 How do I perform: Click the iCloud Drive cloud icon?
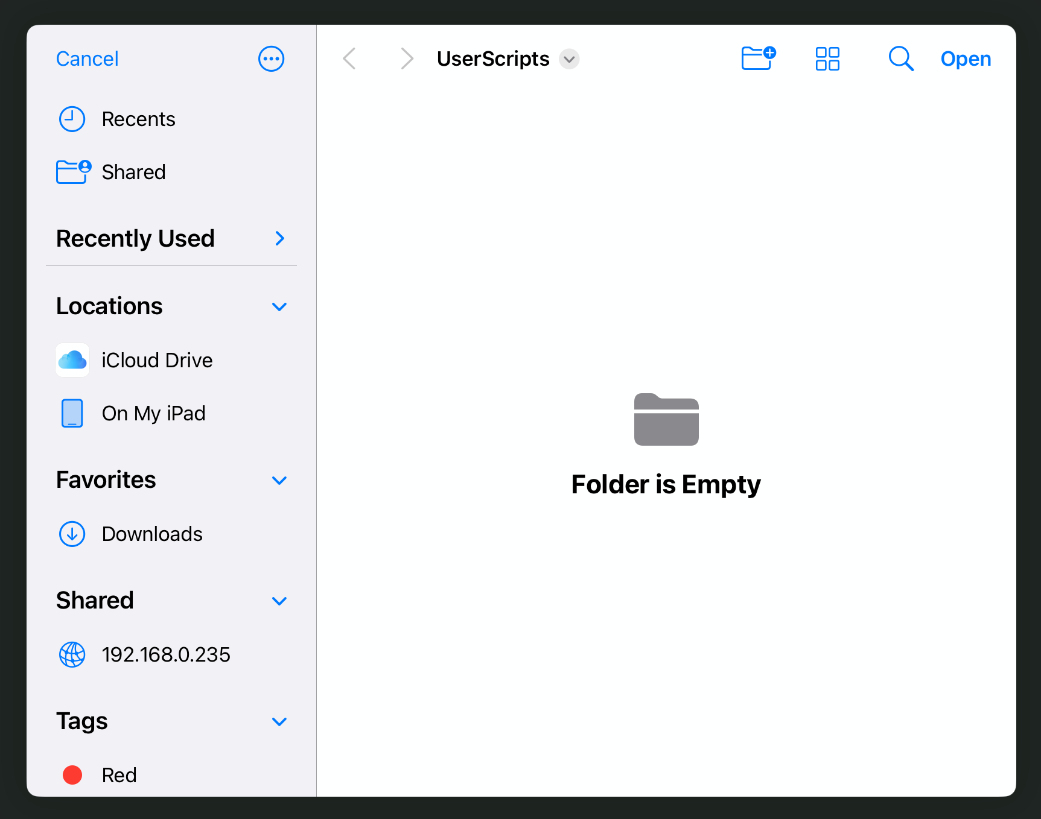point(72,360)
